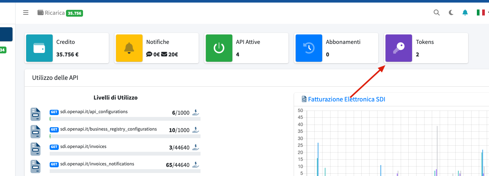
Task: Toggle dark mode moon icon
Action: coord(451,12)
